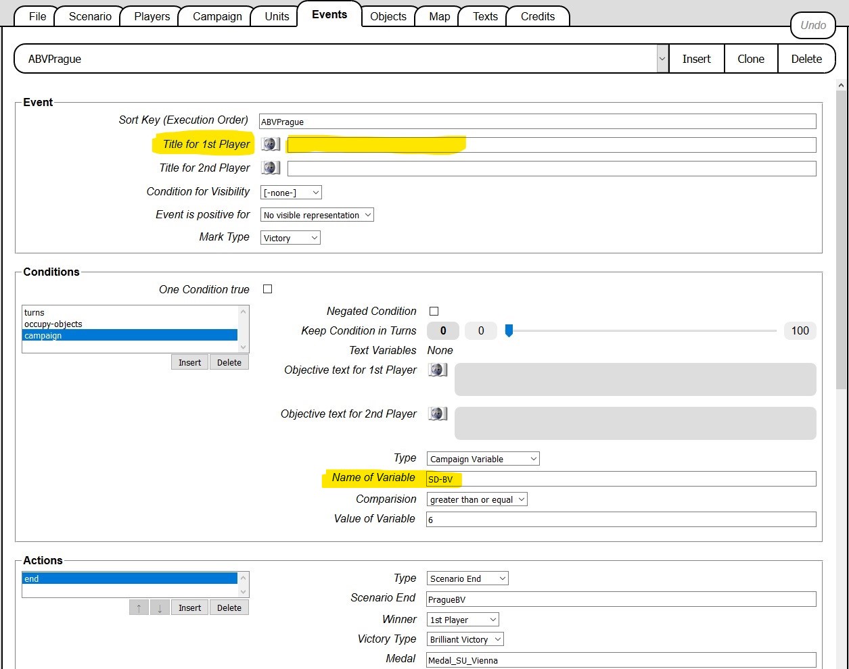This screenshot has height=669, width=849.
Task: Open the Condition for Visibility dropdown
Action: coord(292,193)
